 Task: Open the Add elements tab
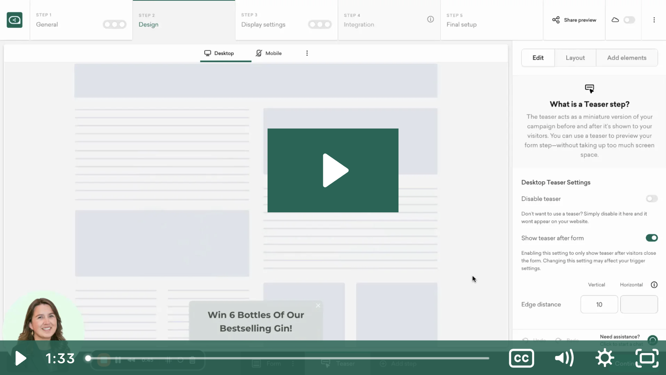pos(626,58)
